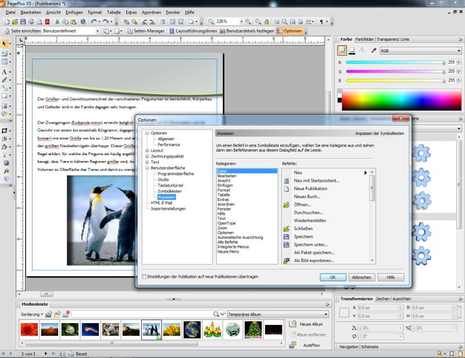
Task: Pick a color with the eyedropper icon
Action: (374, 51)
